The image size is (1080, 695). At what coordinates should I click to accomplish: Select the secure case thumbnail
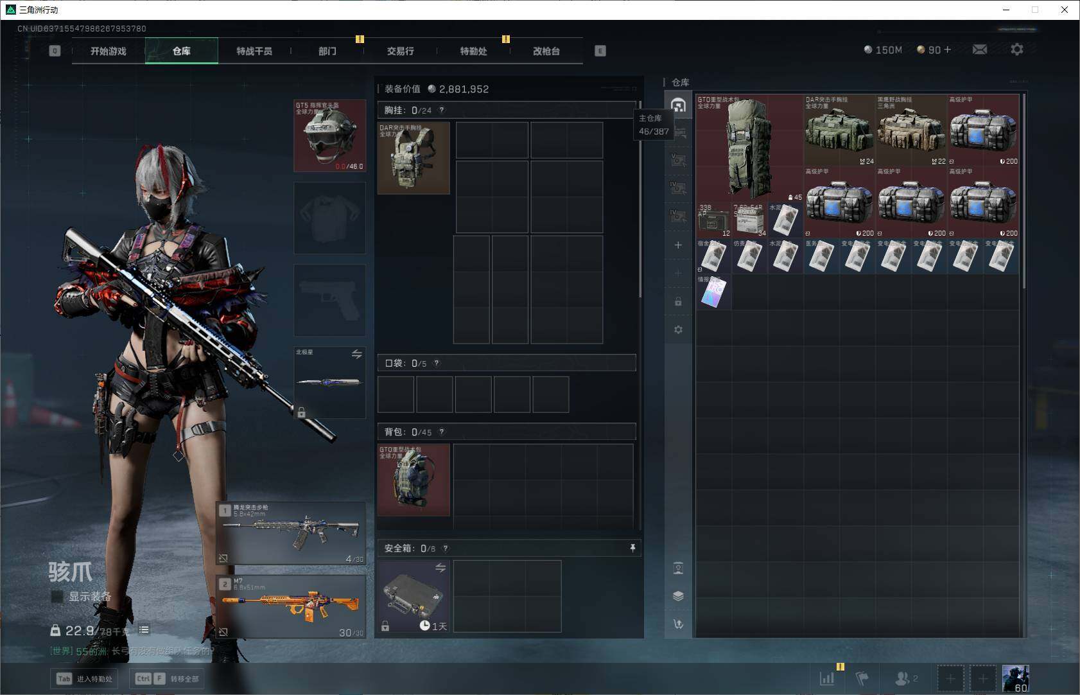[x=414, y=596]
